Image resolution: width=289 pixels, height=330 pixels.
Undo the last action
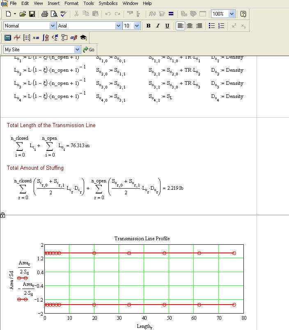pos(108,14)
